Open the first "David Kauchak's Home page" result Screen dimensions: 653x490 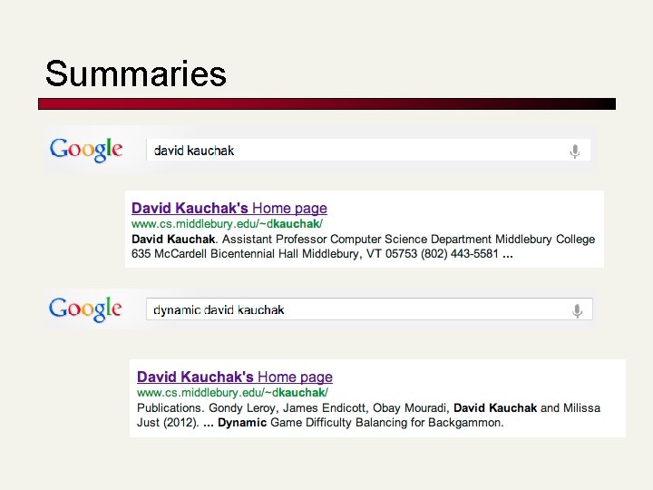[229, 208]
